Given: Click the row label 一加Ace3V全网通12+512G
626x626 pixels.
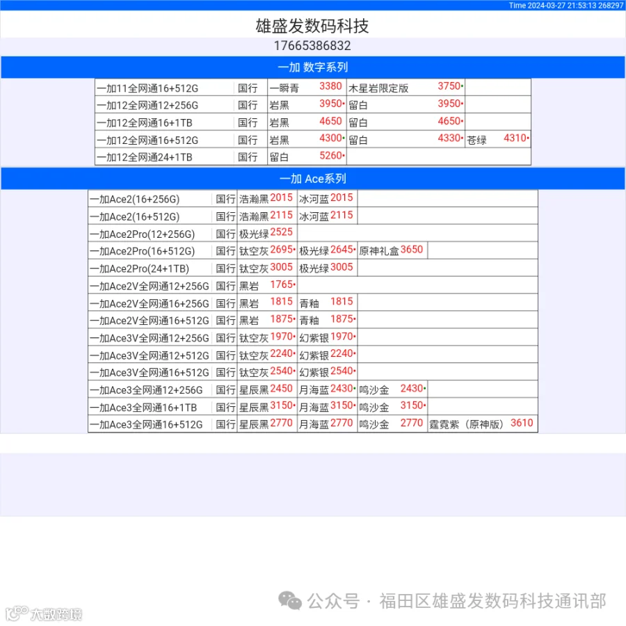Looking at the screenshot, I should pos(150,355).
